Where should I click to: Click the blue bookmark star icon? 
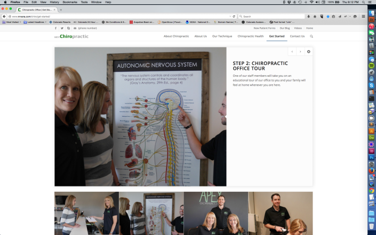[x=328, y=17]
